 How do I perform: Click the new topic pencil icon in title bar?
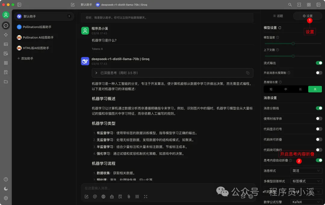(x=73, y=5)
